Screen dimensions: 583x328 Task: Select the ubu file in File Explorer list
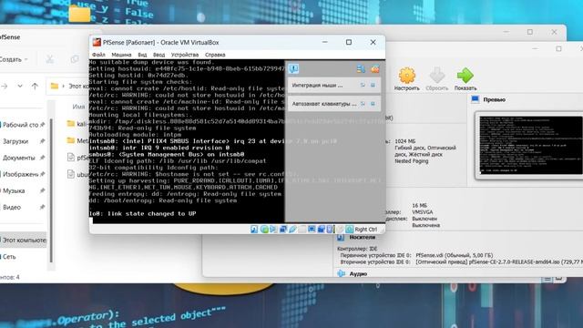[x=77, y=174]
